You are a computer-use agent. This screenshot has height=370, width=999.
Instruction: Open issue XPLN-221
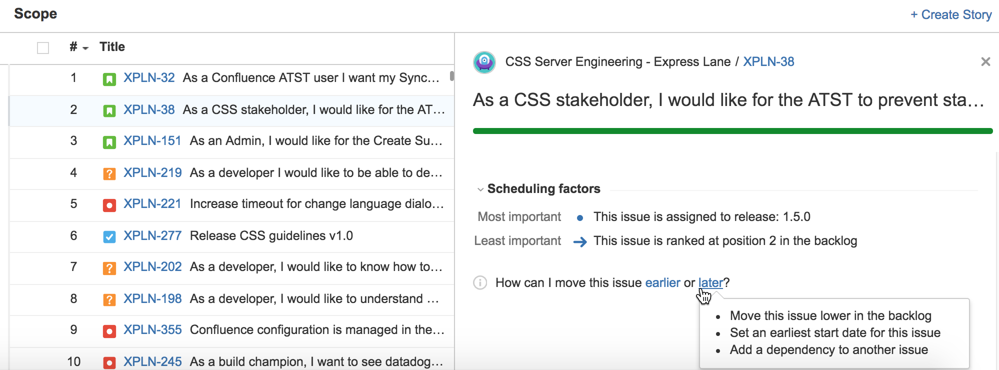(152, 203)
